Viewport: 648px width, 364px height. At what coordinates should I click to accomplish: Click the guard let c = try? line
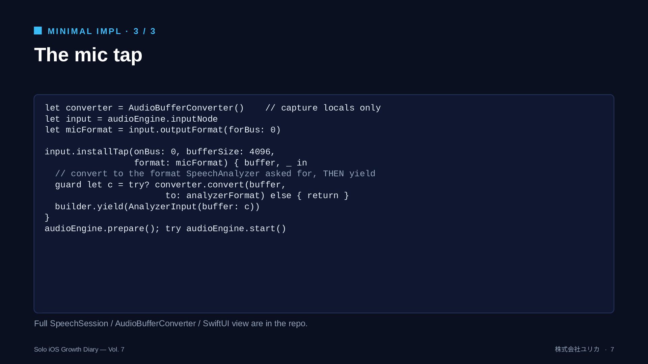(170, 185)
